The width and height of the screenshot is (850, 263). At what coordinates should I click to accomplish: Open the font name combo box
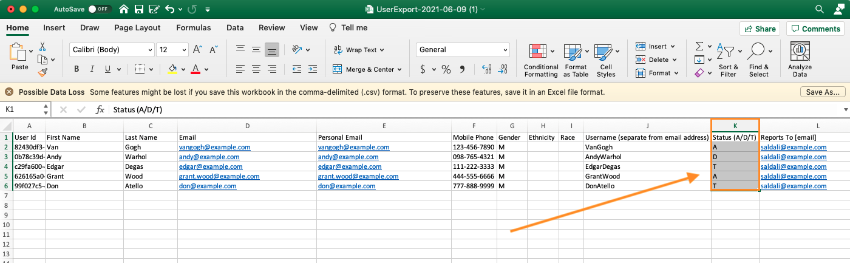[112, 50]
